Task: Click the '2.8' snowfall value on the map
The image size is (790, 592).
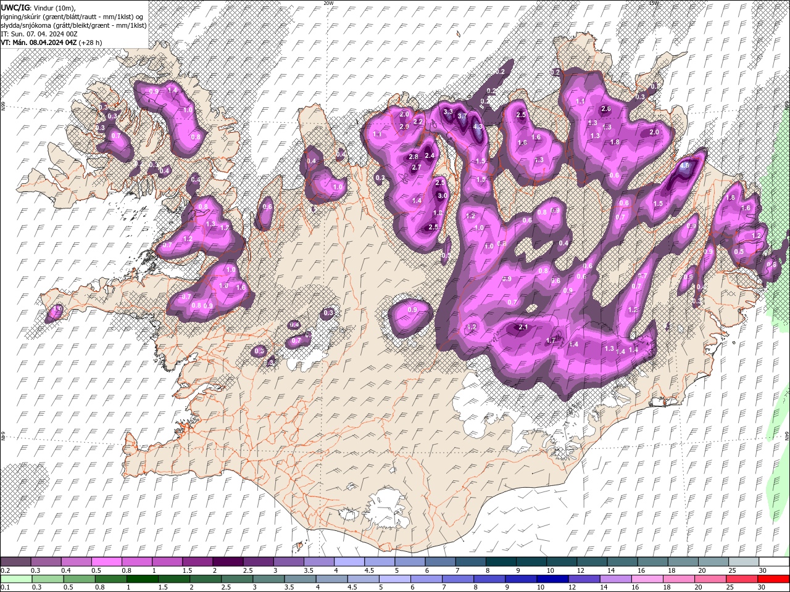Action: point(414,157)
